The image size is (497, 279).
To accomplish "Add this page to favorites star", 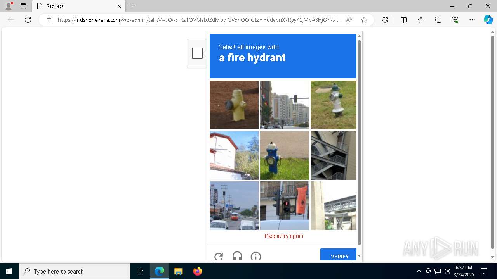I will pyautogui.click(x=364, y=20).
